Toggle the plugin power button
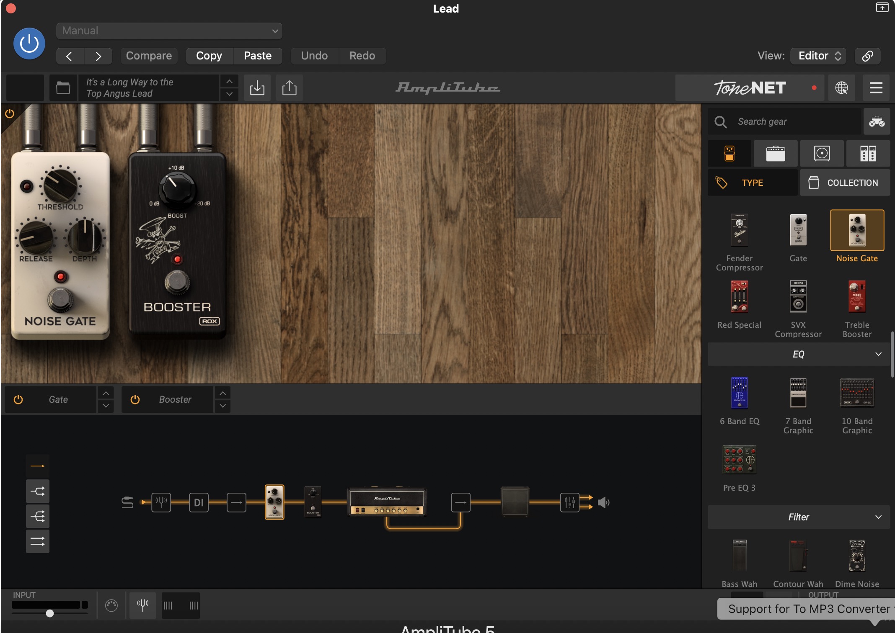Viewport: 895px width, 633px height. 29,44
